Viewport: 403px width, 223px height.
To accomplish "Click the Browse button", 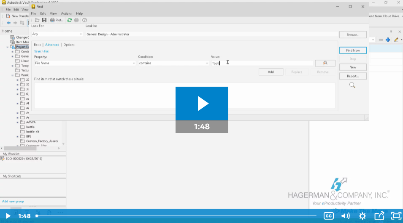I will [353, 35].
